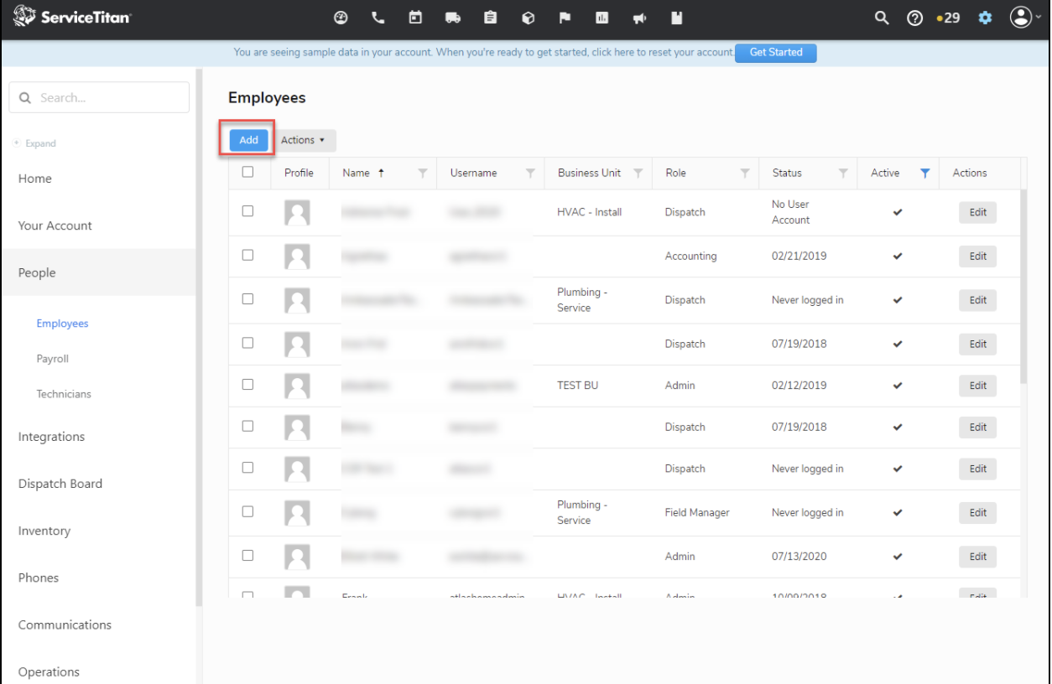Click the search magnifier in top bar
The image size is (1052, 684).
click(x=881, y=18)
